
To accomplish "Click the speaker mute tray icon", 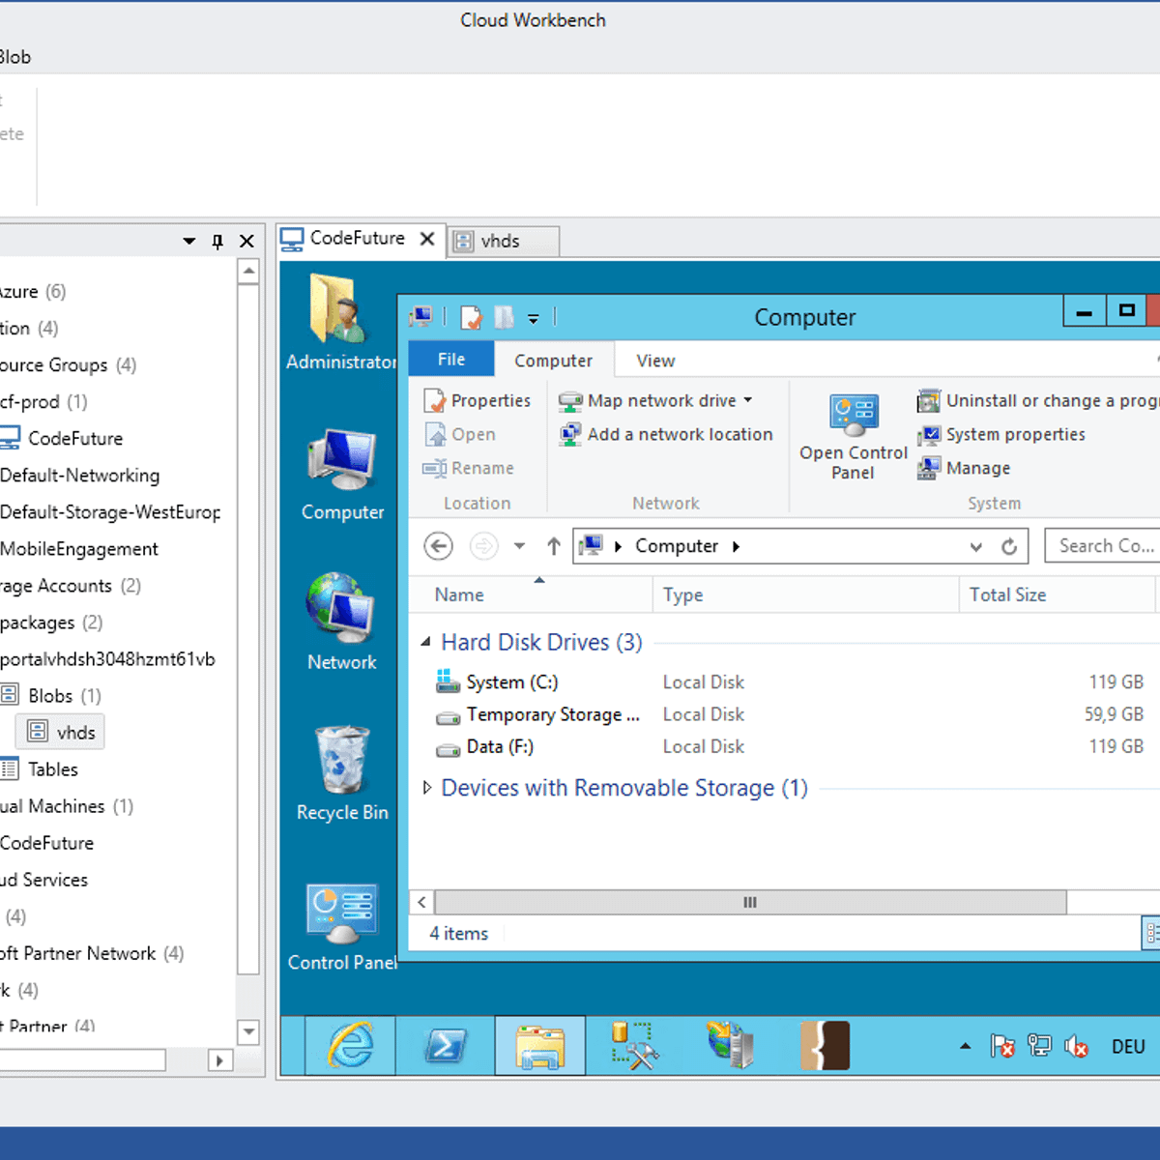I will 1076,1046.
